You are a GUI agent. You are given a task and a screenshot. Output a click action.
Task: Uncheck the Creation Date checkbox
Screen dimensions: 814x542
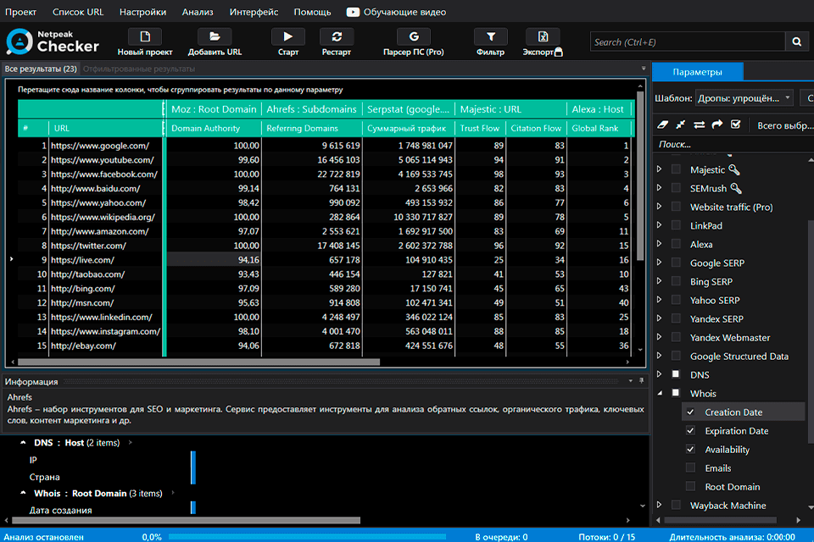tap(690, 412)
